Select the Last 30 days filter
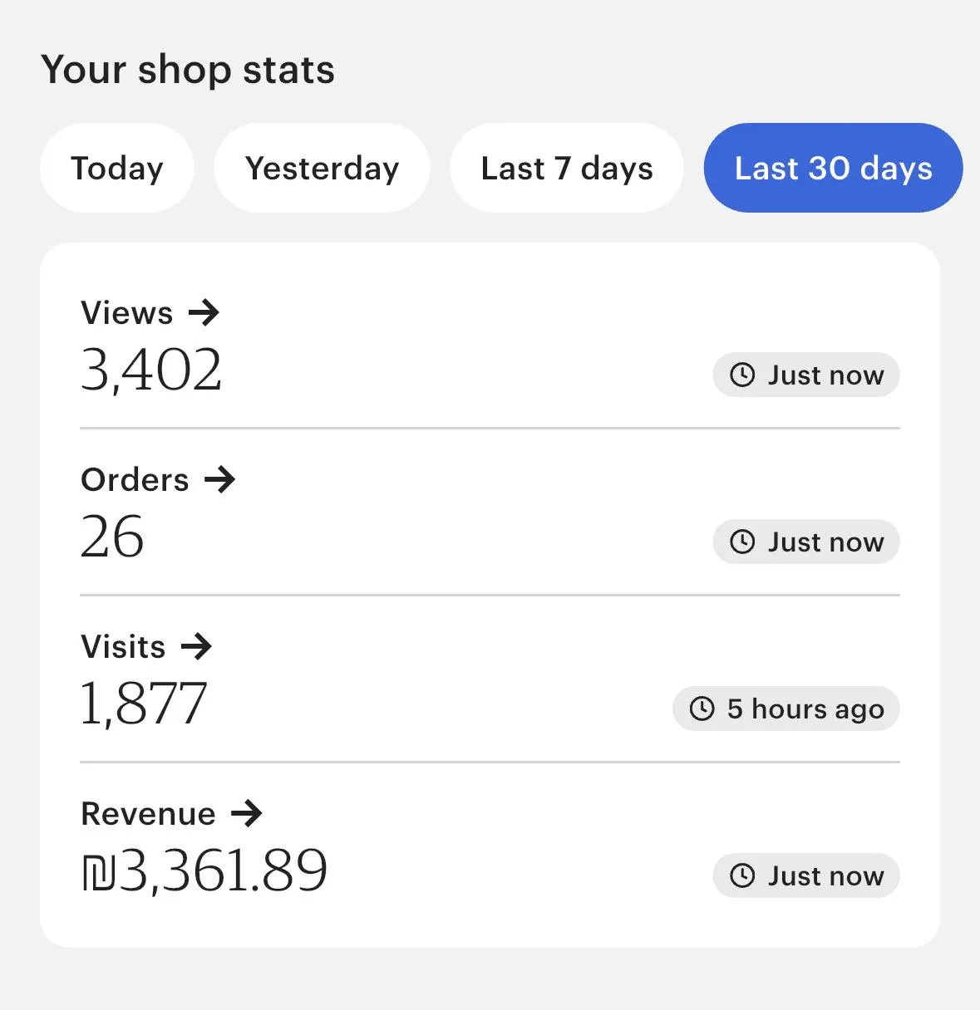This screenshot has width=980, height=1010. 833,169
